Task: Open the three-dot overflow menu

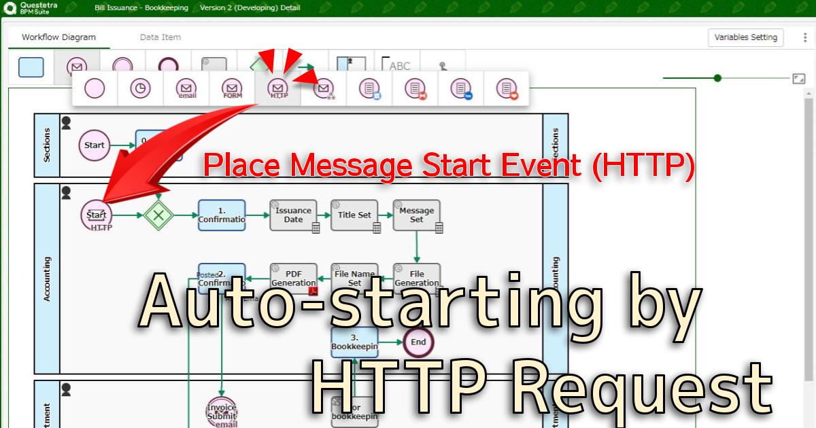Action: click(804, 37)
